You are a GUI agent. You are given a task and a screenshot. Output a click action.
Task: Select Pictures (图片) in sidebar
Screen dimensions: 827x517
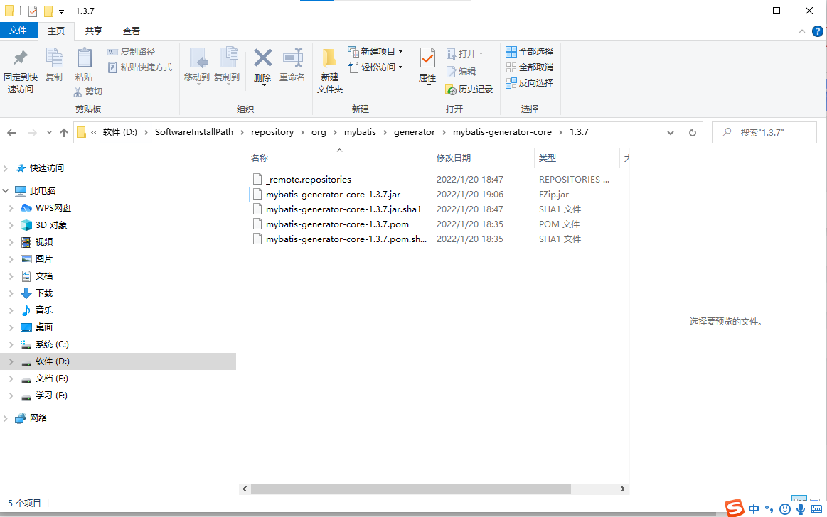[44, 259]
